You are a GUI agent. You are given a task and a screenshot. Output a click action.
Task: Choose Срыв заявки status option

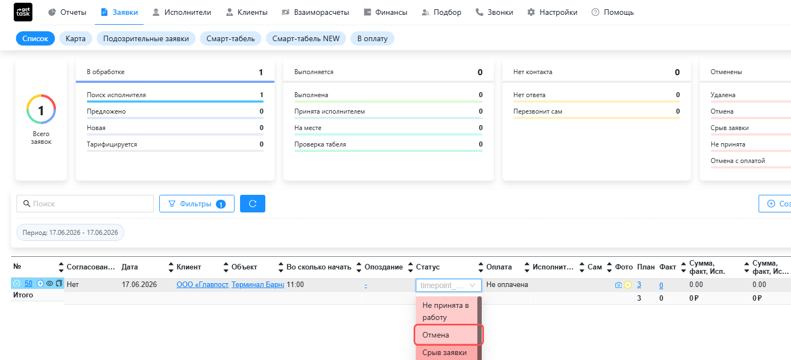pos(447,352)
